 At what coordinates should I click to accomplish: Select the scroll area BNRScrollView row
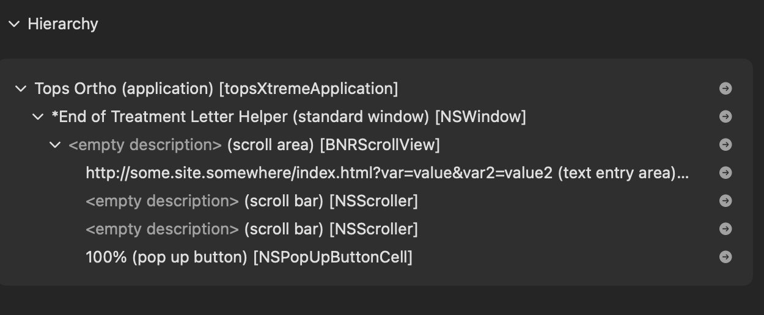pyautogui.click(x=254, y=145)
